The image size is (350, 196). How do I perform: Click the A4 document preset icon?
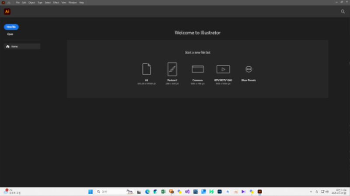point(146,69)
